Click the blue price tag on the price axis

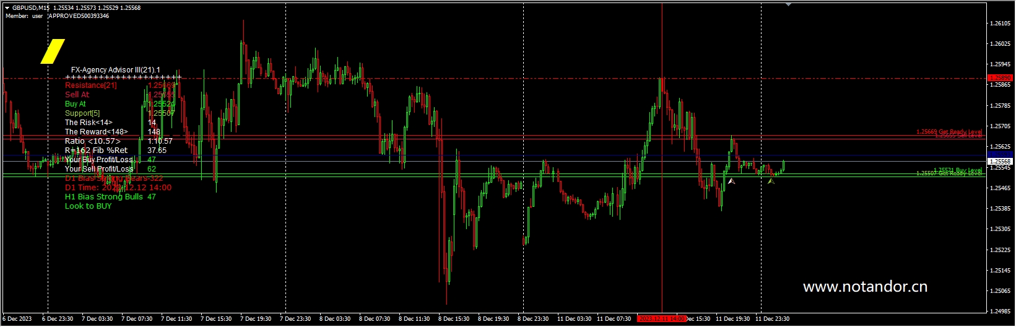(1000, 155)
